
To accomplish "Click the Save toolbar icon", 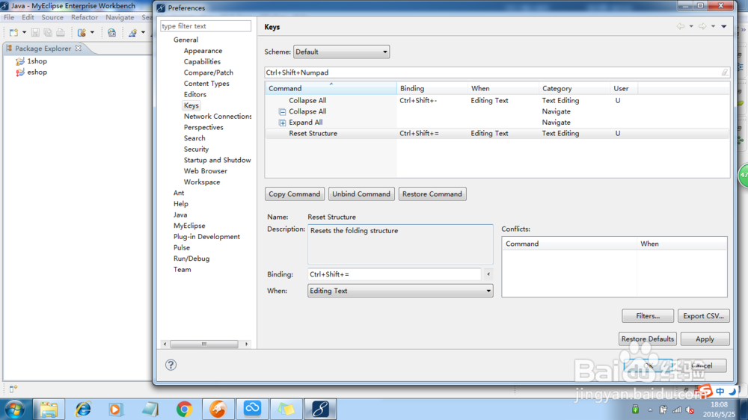I will pos(35,32).
